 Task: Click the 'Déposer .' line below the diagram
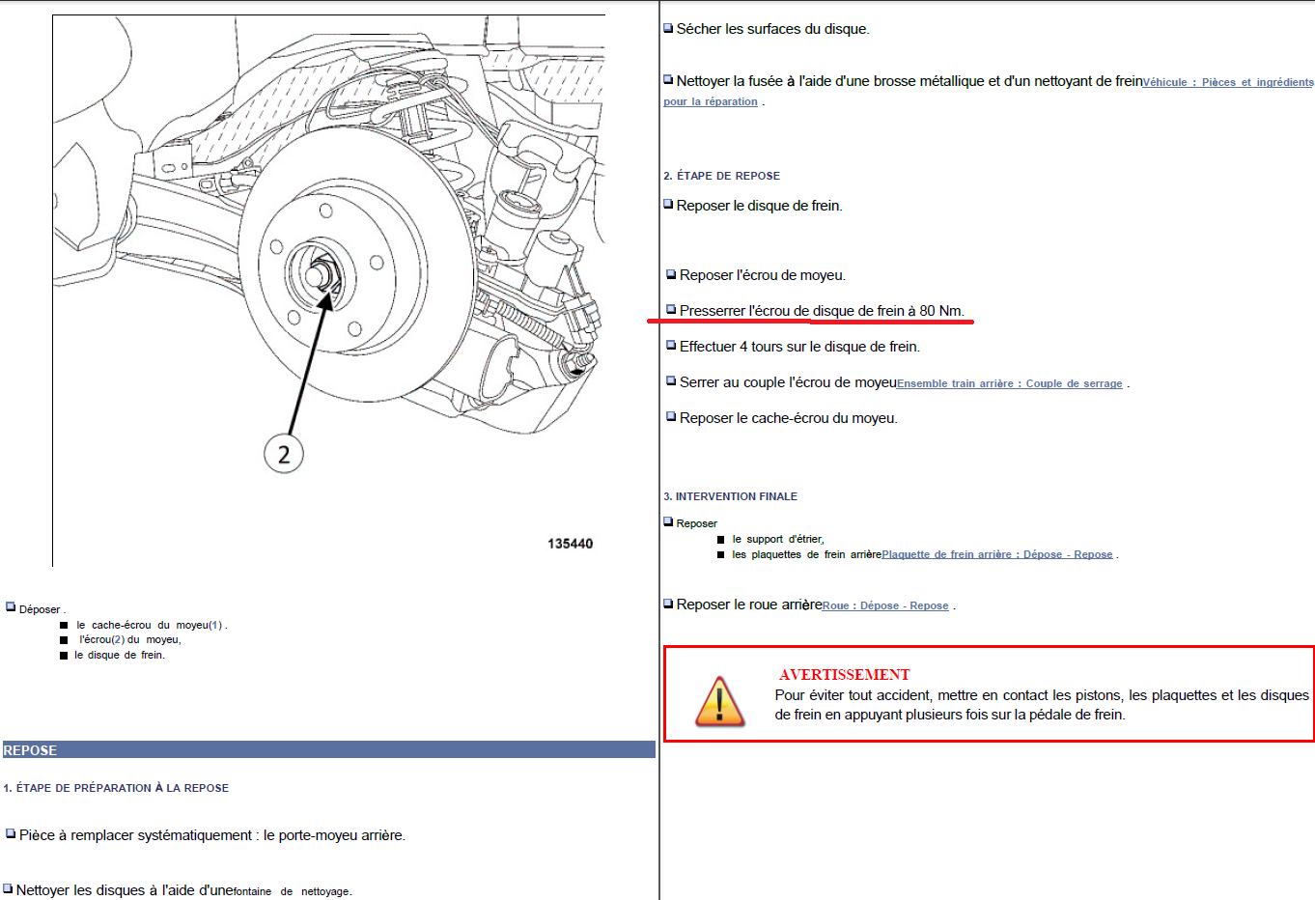click(42, 609)
